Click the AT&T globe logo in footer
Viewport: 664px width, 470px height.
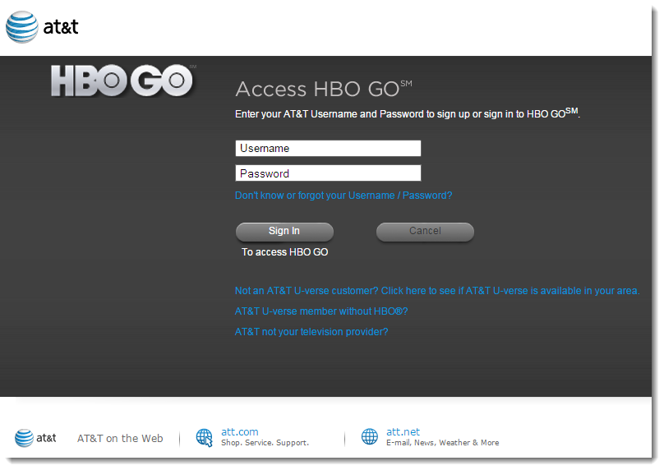[x=25, y=438]
